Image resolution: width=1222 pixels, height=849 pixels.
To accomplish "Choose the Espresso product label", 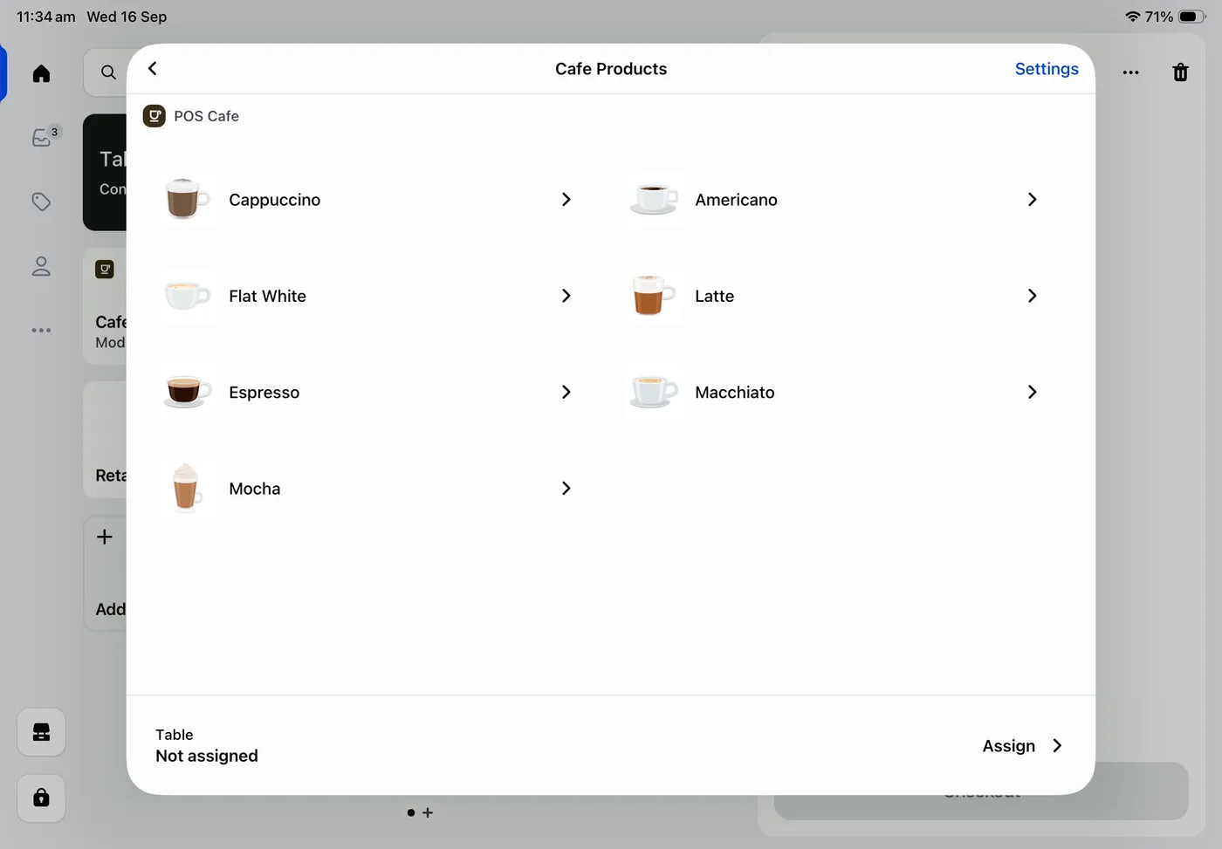I will coord(264,393).
